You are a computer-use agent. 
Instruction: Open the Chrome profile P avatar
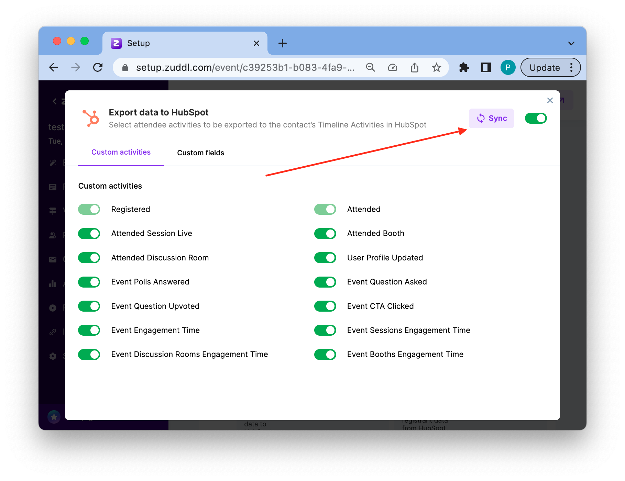pyautogui.click(x=508, y=67)
